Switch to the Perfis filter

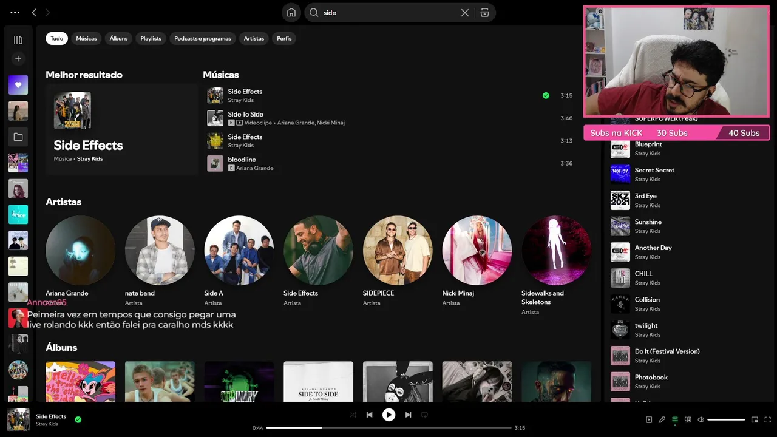point(284,38)
